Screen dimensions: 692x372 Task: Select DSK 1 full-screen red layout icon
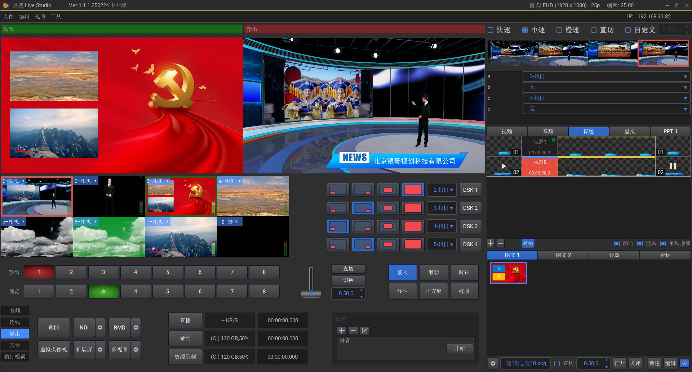coord(413,190)
